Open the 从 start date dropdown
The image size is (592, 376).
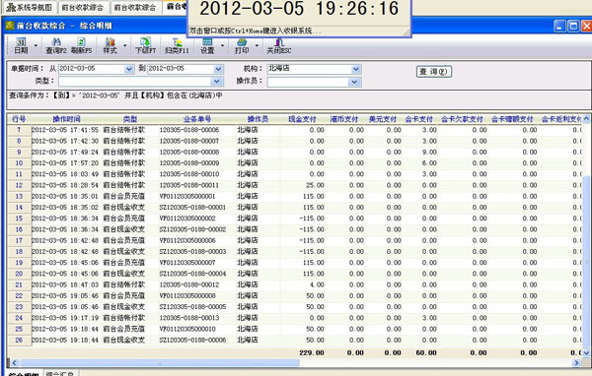coord(129,69)
